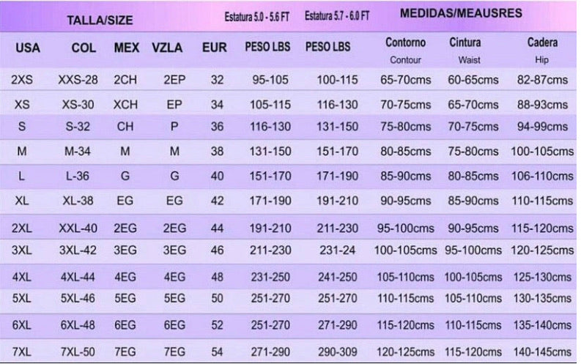Click the Cadera Hip column header
581x364 pixels.
[x=542, y=50]
